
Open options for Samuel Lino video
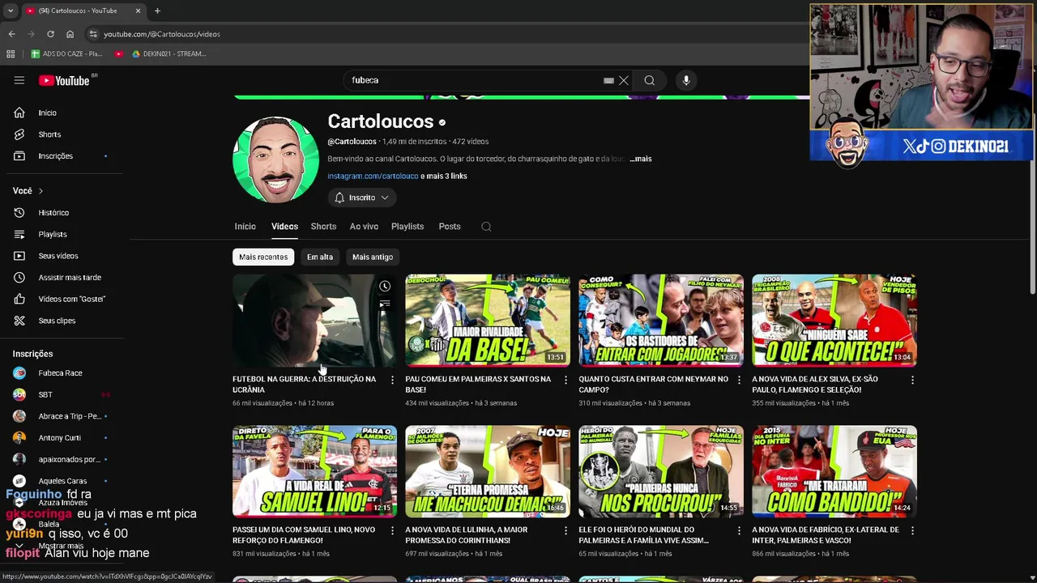point(392,530)
